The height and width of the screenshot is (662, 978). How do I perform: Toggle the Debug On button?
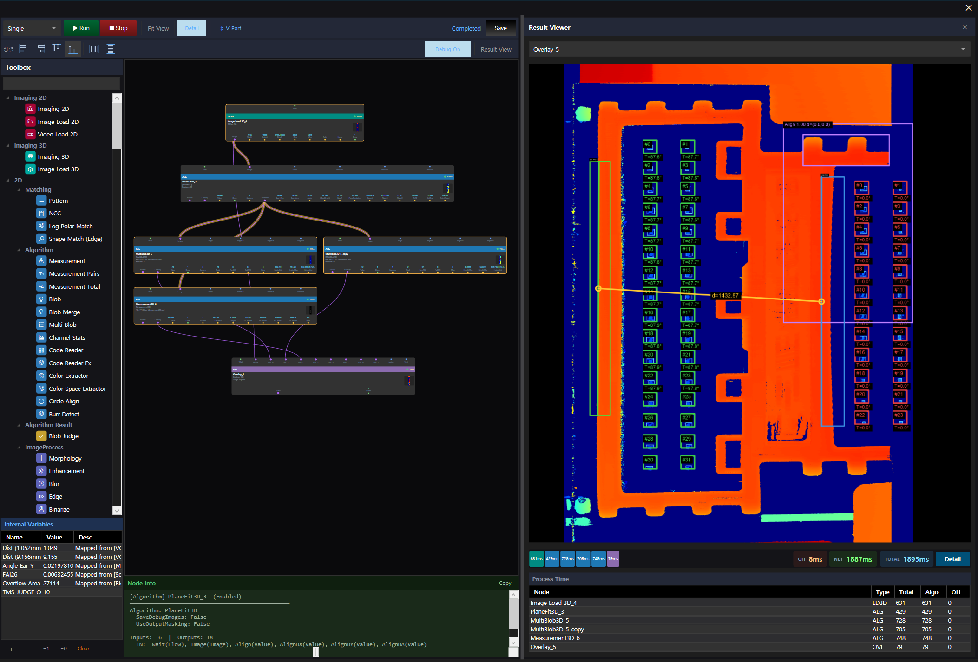(447, 49)
